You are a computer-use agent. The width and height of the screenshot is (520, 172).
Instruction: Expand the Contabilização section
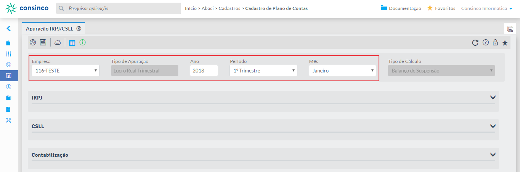pos(493,155)
